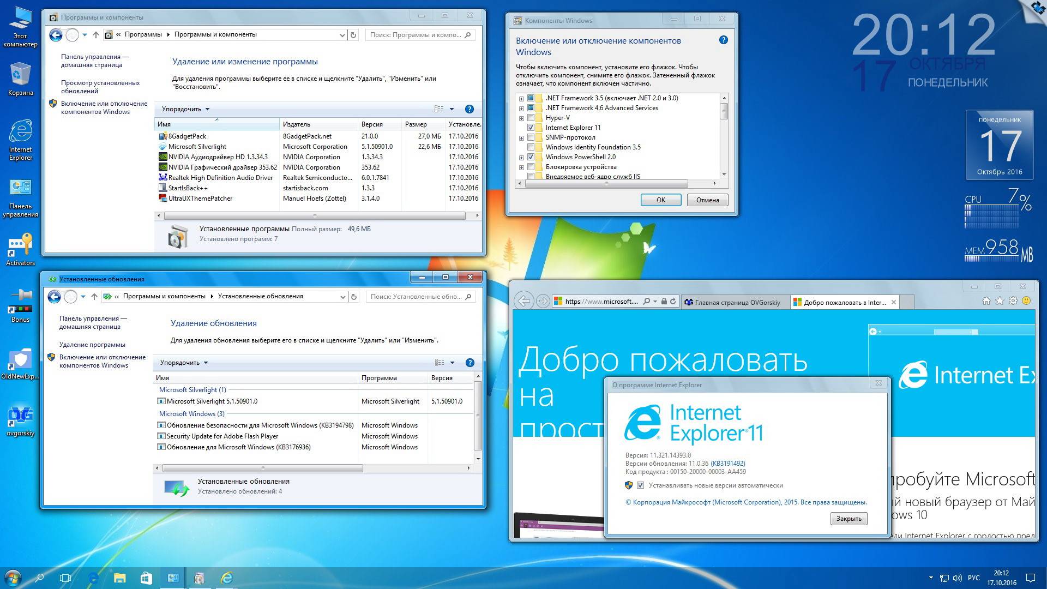Viewport: 1047px width, 589px height.
Task: Open Упорядочить dropdown in Установленные обновления
Action: 184,363
